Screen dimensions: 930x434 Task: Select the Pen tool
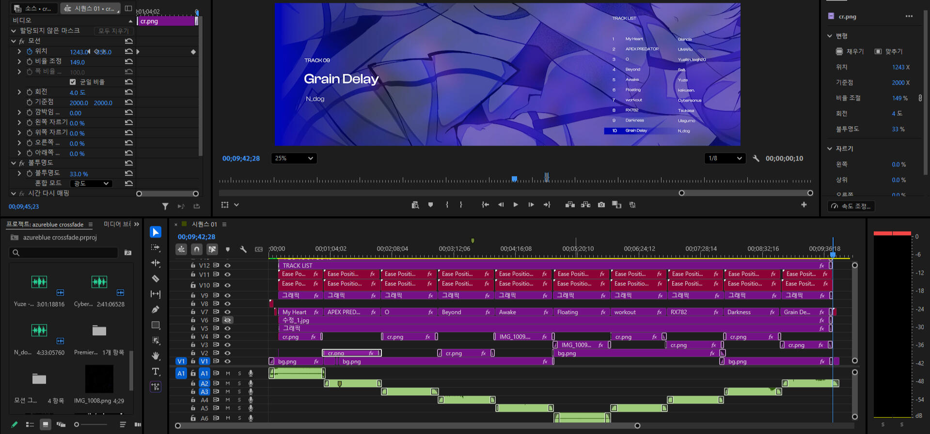pos(156,310)
